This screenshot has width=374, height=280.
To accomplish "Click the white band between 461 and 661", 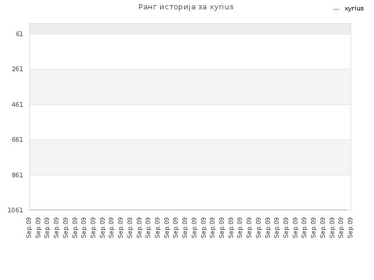I will coord(190,122).
